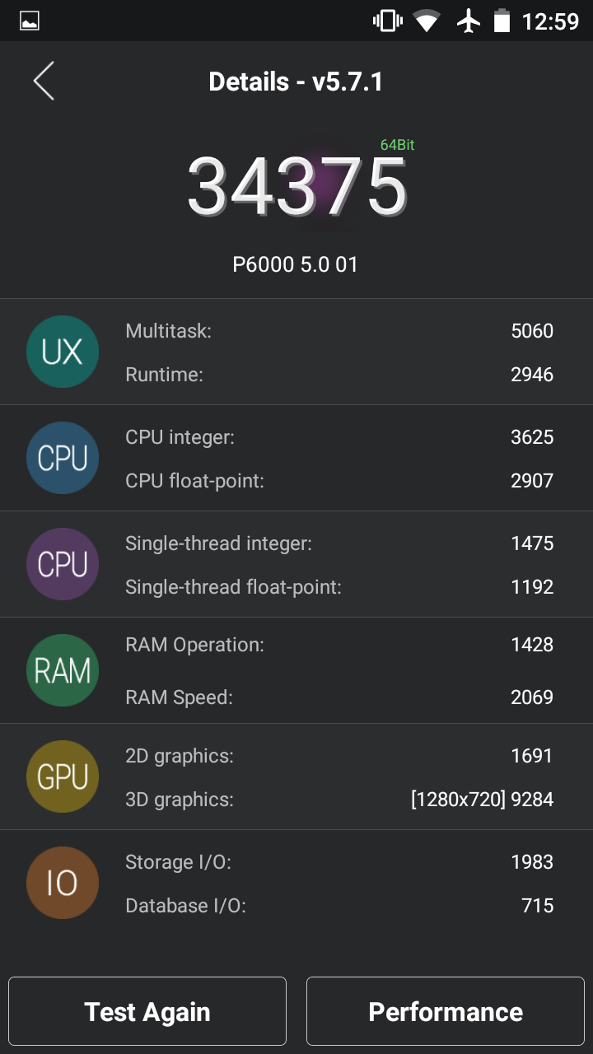Tap the Wi-Fi status icon

[427, 21]
